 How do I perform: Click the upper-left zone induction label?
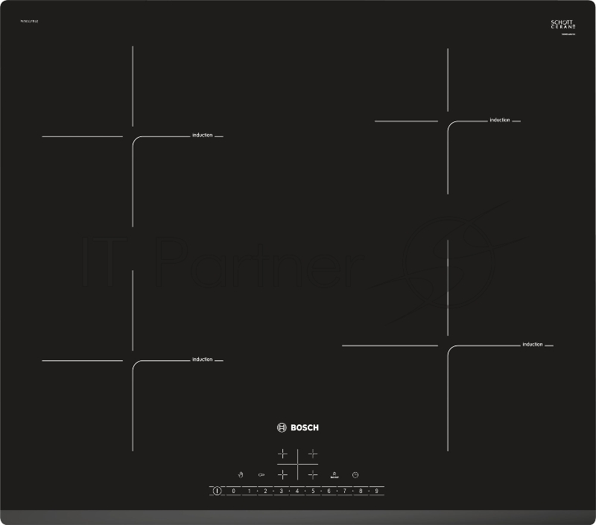tap(202, 136)
